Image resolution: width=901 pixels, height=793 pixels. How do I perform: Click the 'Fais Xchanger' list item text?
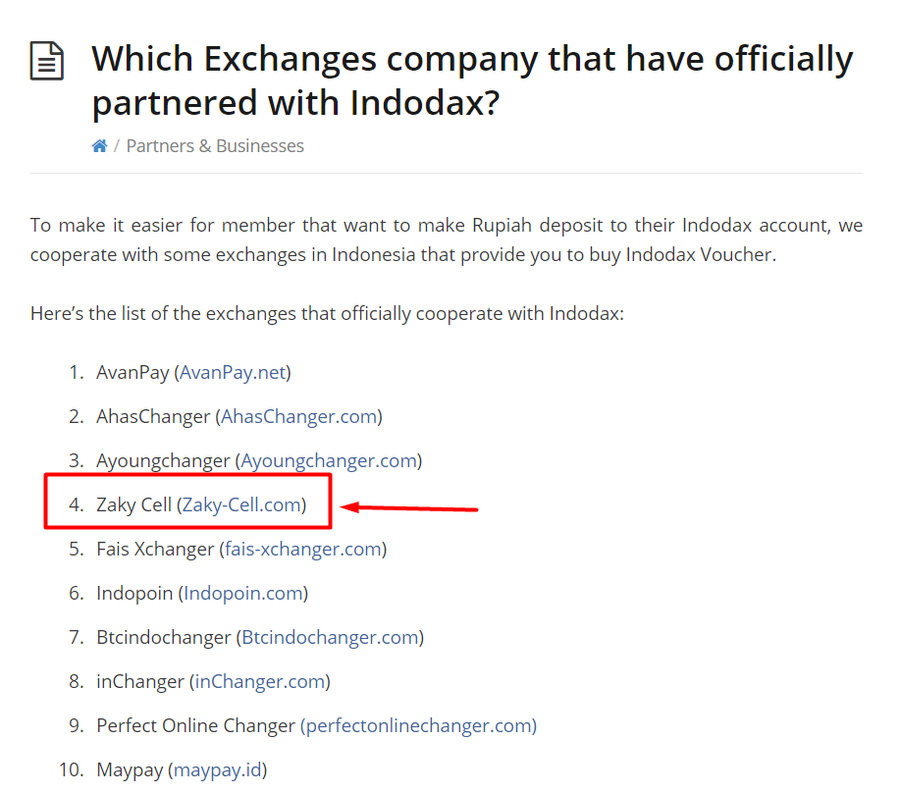(x=155, y=550)
